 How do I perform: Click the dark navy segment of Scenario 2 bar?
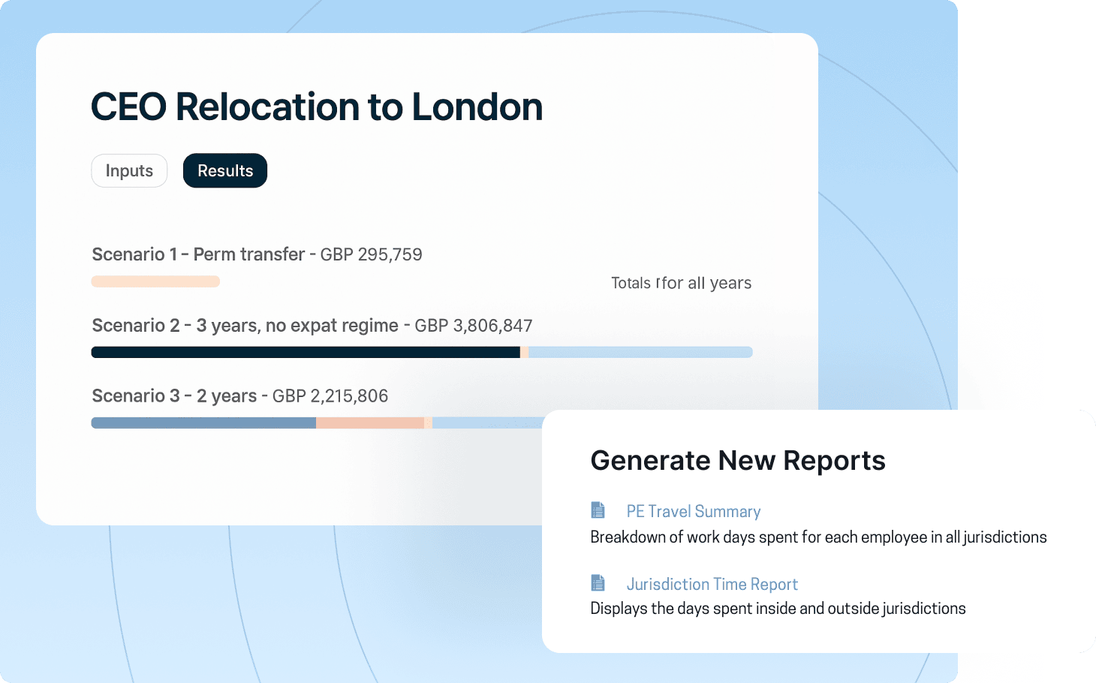(305, 352)
